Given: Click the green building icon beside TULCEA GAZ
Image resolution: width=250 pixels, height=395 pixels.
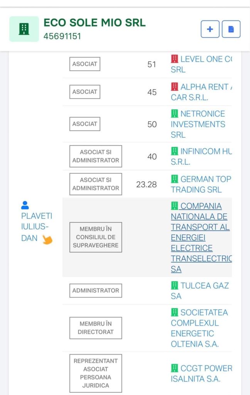Looking at the screenshot, I should tap(174, 286).
